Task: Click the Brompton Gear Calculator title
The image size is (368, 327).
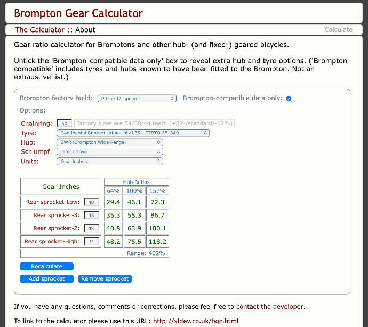Action: point(78,13)
